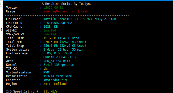Click Arch value x86_64 (64 Bit)

[57, 61]
